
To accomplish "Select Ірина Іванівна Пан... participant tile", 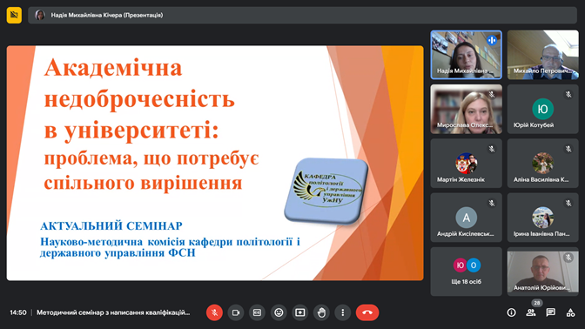I will [543, 218].
